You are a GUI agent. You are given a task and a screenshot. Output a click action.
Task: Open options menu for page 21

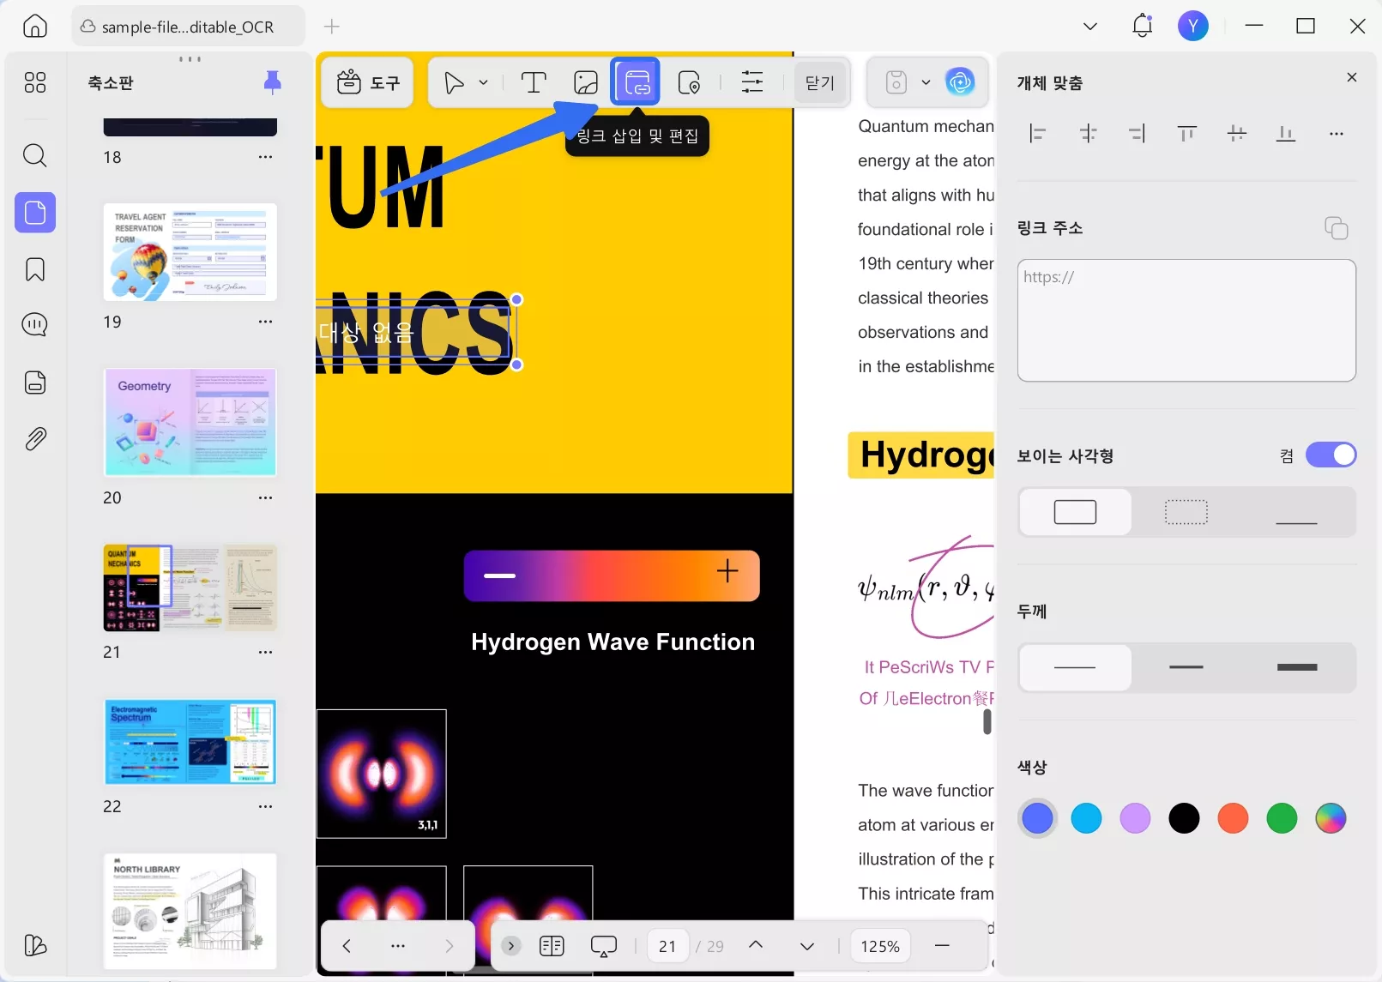(266, 652)
